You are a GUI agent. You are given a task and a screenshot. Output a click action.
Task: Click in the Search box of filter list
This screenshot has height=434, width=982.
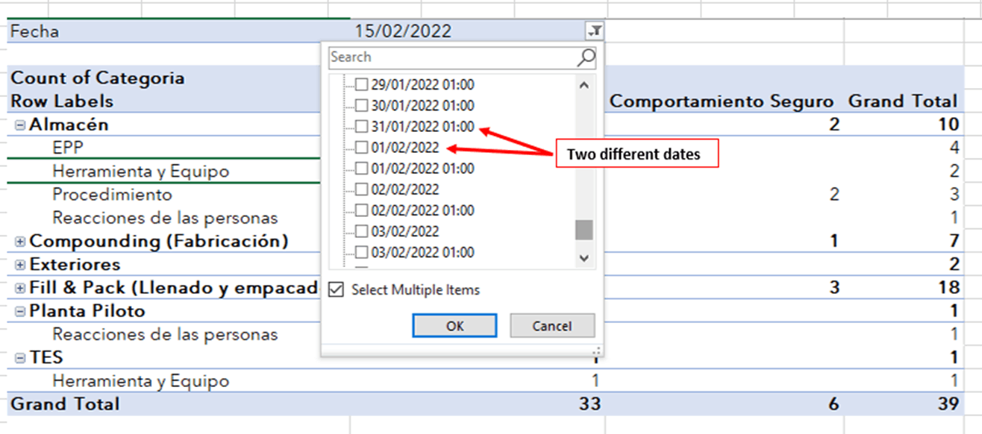coord(453,57)
